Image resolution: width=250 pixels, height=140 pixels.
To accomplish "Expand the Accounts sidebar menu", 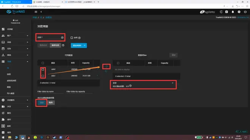I will point(15,36).
